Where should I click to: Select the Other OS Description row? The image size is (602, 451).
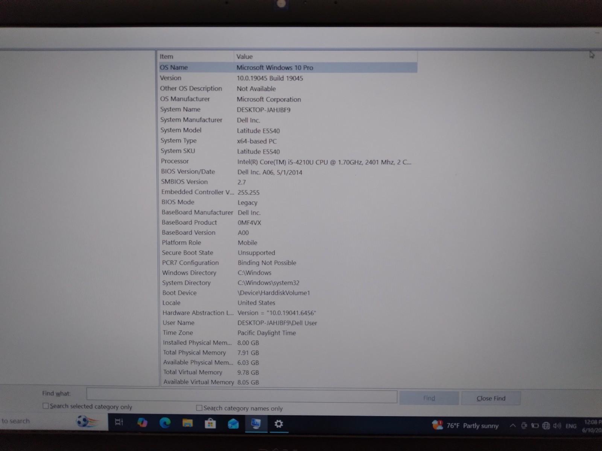coord(288,88)
